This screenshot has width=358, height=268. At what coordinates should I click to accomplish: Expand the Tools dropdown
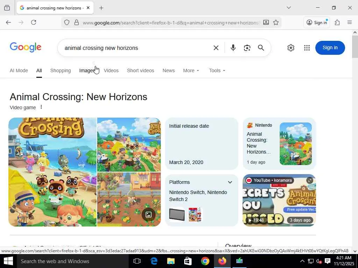pyautogui.click(x=217, y=70)
